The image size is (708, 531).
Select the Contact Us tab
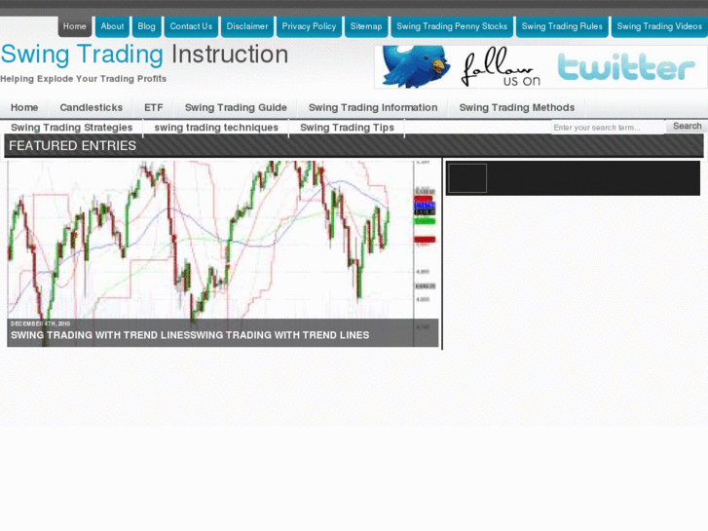pos(191,26)
